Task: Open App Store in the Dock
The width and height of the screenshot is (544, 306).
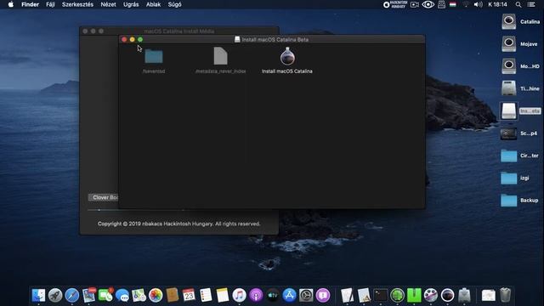Action: click(289, 295)
